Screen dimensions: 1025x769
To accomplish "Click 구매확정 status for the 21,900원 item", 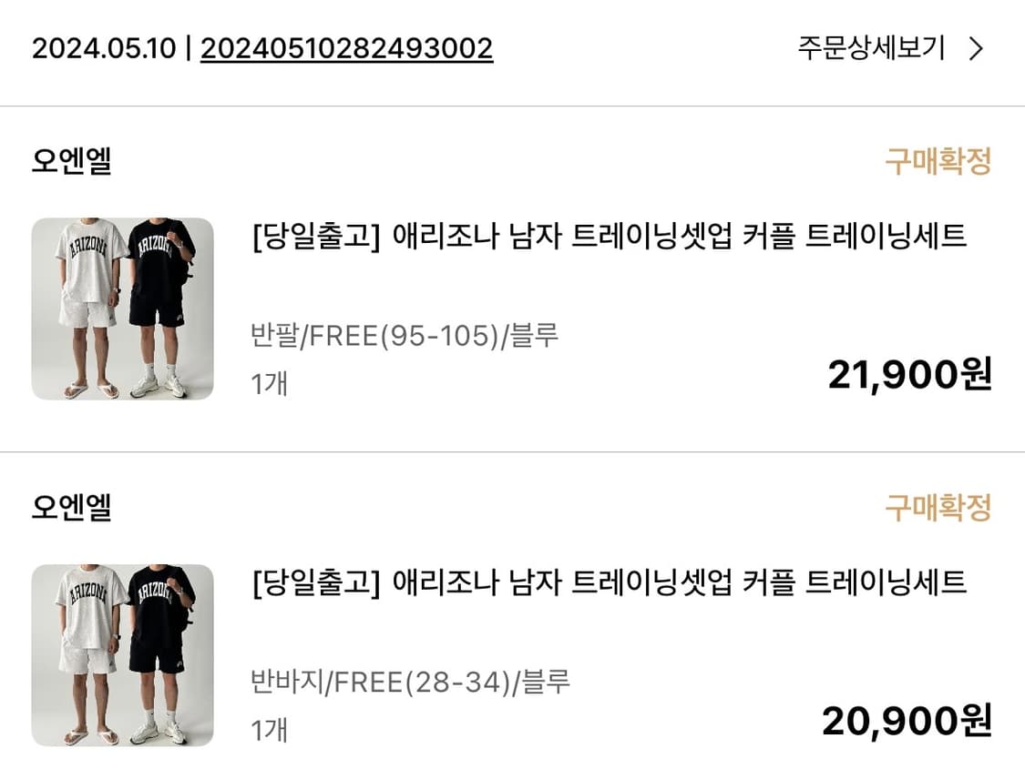I will pos(938,162).
